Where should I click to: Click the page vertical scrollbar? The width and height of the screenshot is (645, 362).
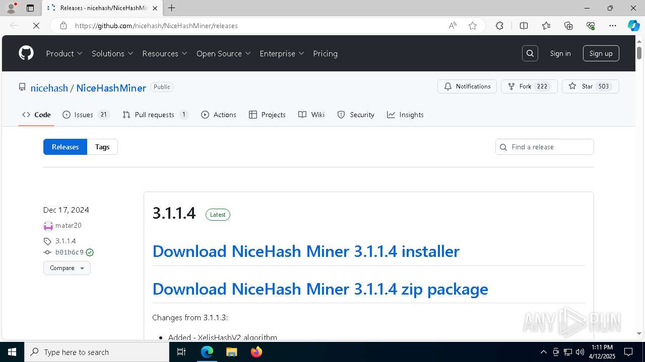click(x=639, y=191)
